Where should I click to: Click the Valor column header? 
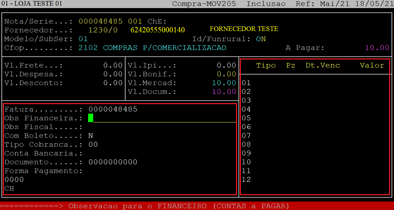[x=372, y=65]
